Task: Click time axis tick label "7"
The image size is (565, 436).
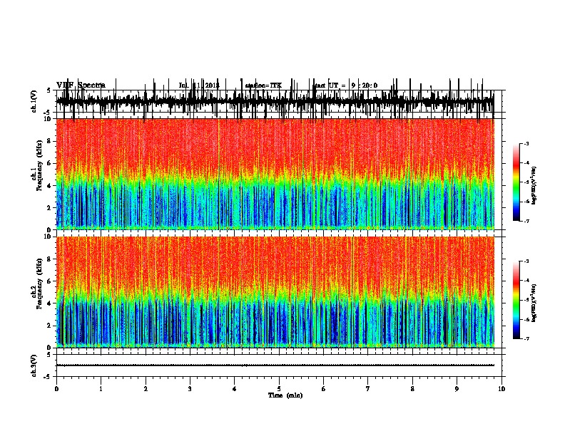Action: (368, 388)
